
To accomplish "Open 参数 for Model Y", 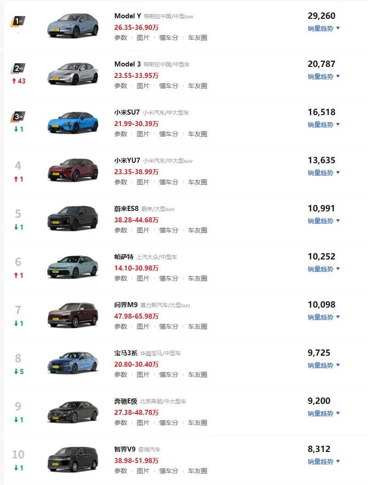I will [x=121, y=38].
